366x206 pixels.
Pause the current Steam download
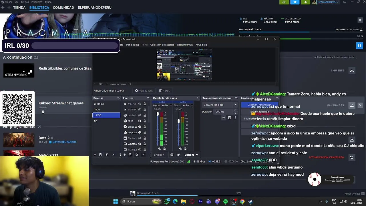359,45
